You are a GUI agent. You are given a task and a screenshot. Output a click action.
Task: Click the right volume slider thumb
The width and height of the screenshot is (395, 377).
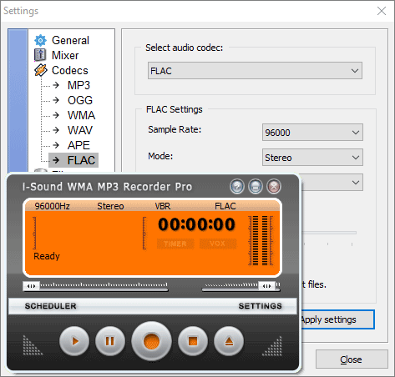266,286
